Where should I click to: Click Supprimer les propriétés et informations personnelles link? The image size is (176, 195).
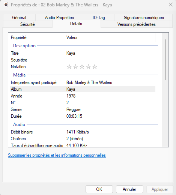click(57, 155)
